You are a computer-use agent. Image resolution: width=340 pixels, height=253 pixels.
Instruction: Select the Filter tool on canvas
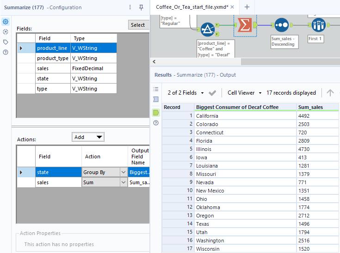(x=208, y=30)
